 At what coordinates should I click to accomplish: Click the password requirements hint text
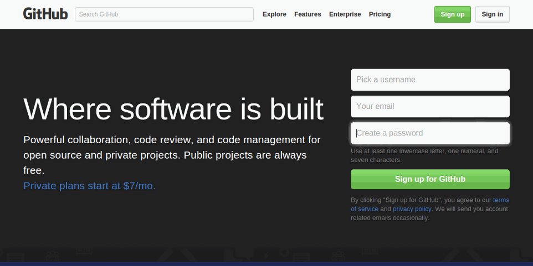[x=424, y=155]
